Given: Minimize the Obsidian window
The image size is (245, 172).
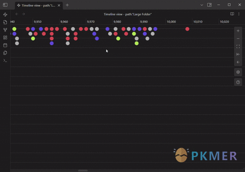Looking at the screenshot, I should [x=218, y=5].
